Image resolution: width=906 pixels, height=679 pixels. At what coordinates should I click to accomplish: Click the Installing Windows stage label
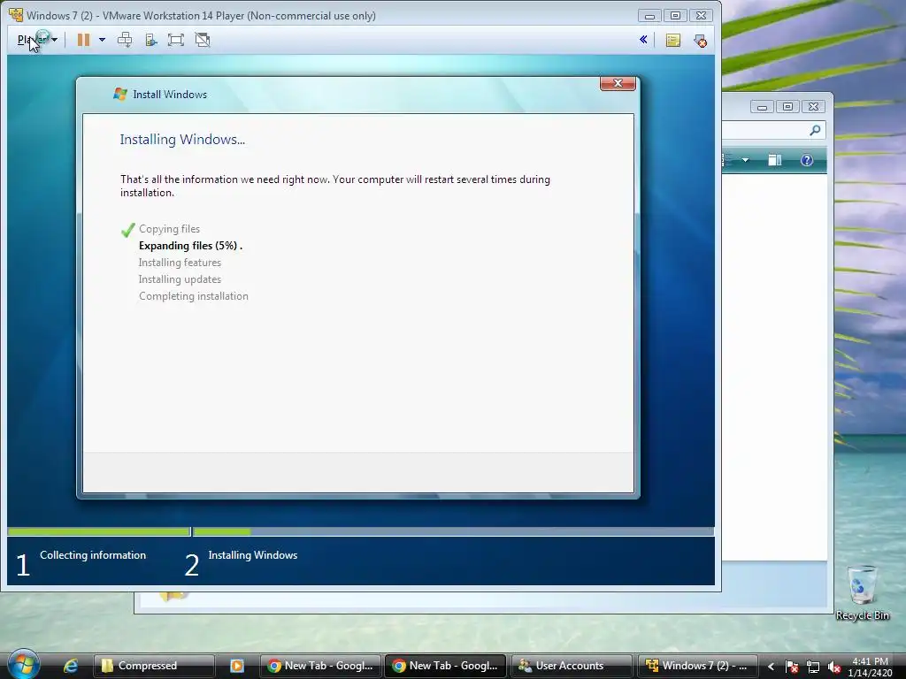coord(252,555)
